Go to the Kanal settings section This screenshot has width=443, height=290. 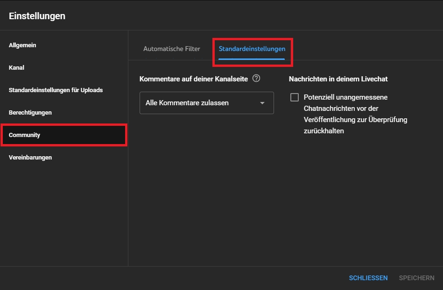[16, 68]
